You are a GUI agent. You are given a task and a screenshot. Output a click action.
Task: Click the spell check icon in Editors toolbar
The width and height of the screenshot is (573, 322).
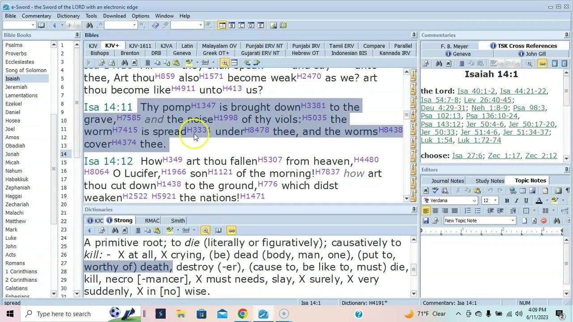[x=435, y=191]
